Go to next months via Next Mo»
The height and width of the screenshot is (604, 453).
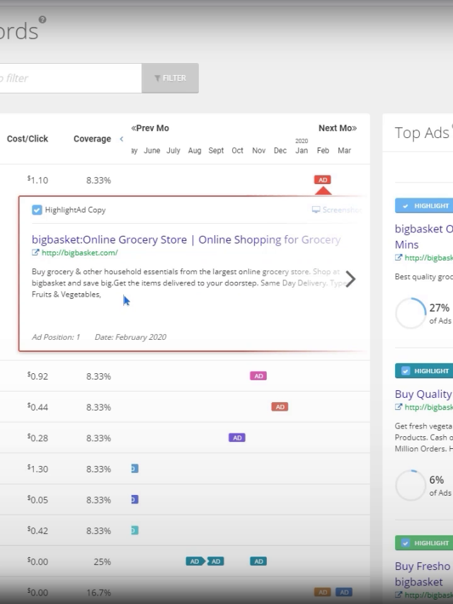[337, 128]
